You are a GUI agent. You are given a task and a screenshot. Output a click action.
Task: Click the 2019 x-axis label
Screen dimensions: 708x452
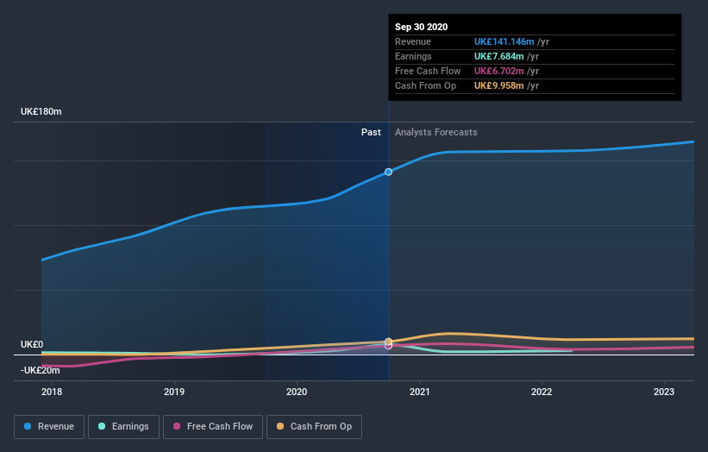174,392
